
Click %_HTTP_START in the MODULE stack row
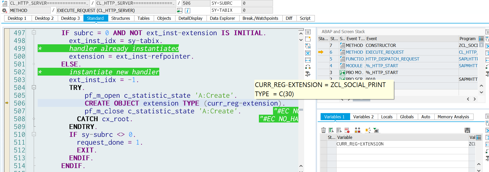(382, 66)
